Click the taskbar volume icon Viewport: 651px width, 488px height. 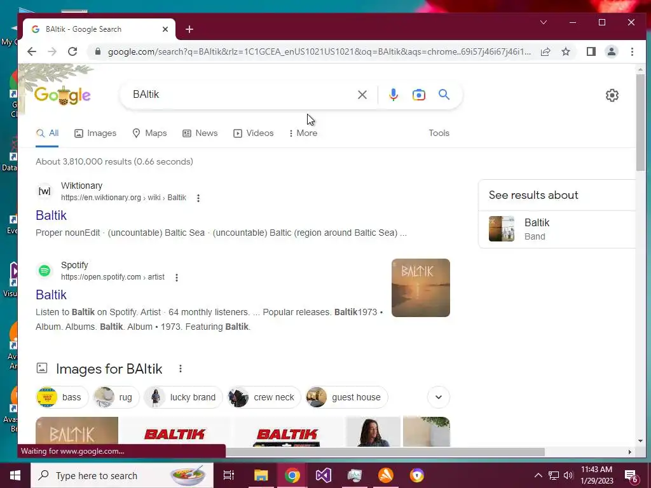(568, 475)
